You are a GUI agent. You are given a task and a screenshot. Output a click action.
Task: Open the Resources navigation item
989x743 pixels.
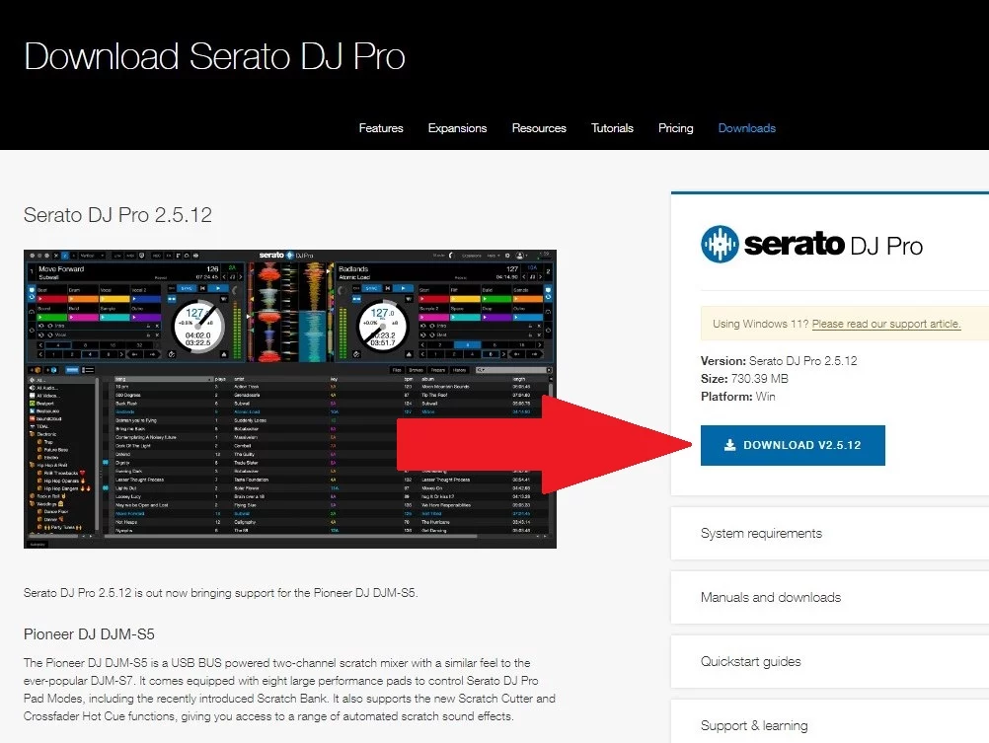click(539, 128)
